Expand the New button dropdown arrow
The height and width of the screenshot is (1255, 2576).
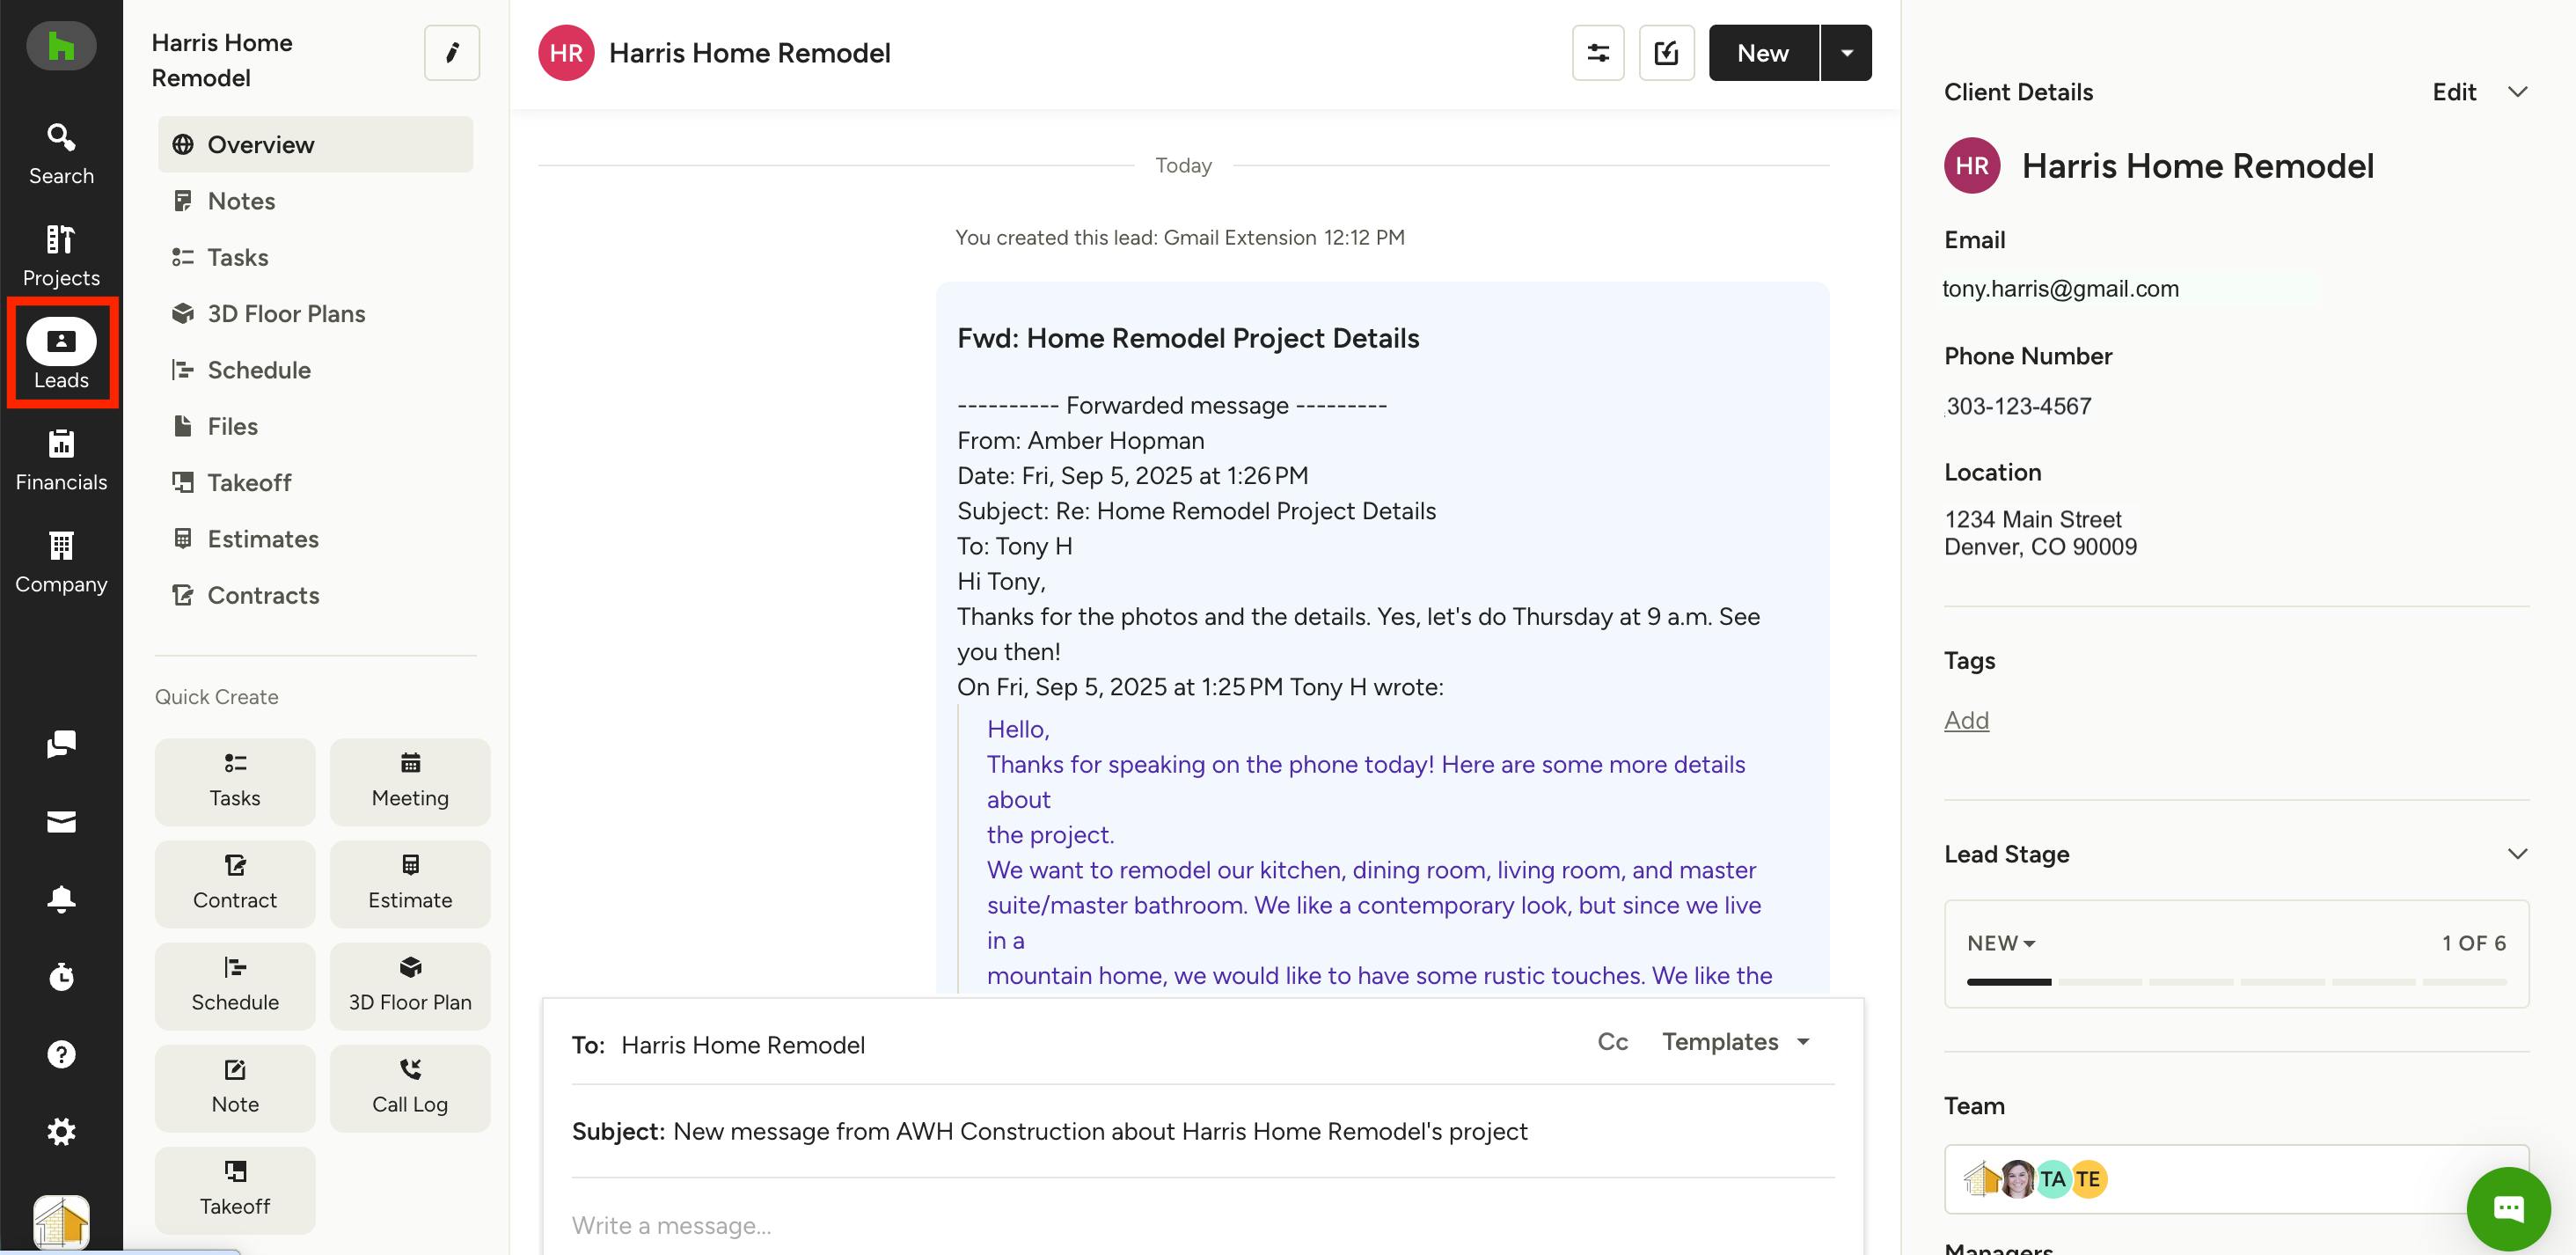[x=1846, y=53]
